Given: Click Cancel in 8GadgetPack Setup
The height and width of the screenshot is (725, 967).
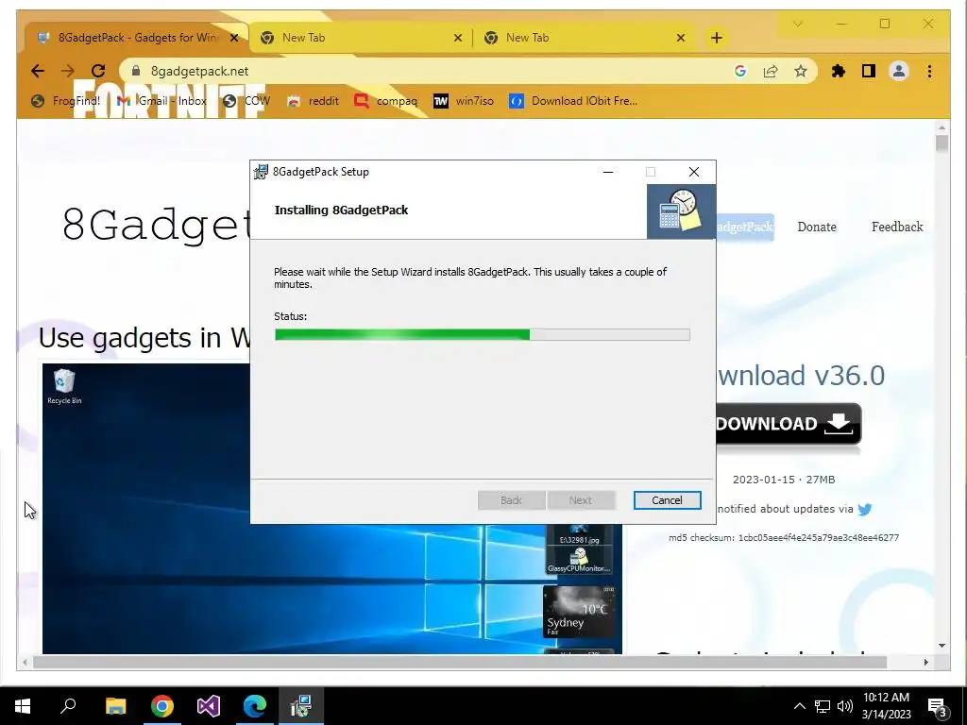Looking at the screenshot, I should (x=667, y=500).
